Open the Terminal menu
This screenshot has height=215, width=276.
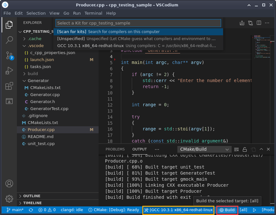pos(93,13)
